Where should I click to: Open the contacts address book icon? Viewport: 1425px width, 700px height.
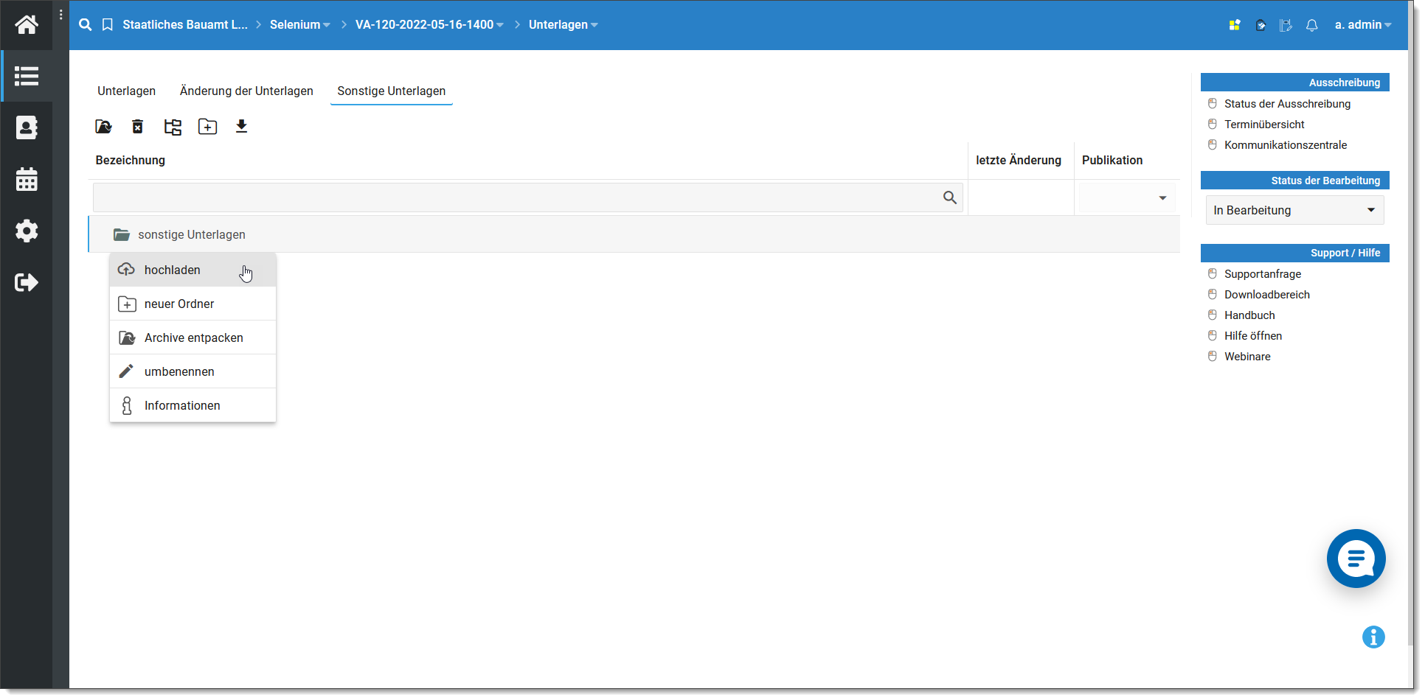[27, 127]
